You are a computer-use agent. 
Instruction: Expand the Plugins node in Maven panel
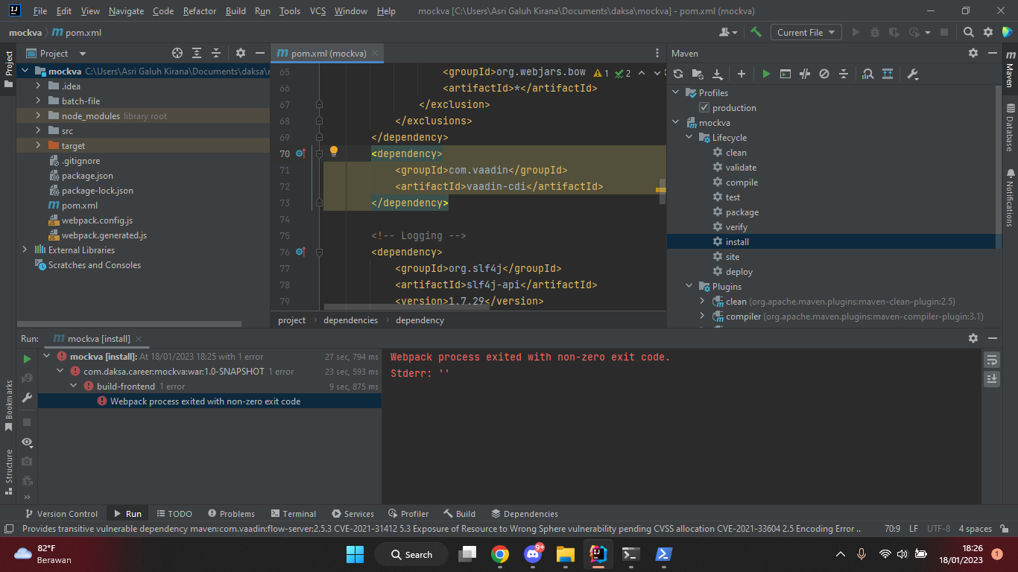[x=689, y=287]
